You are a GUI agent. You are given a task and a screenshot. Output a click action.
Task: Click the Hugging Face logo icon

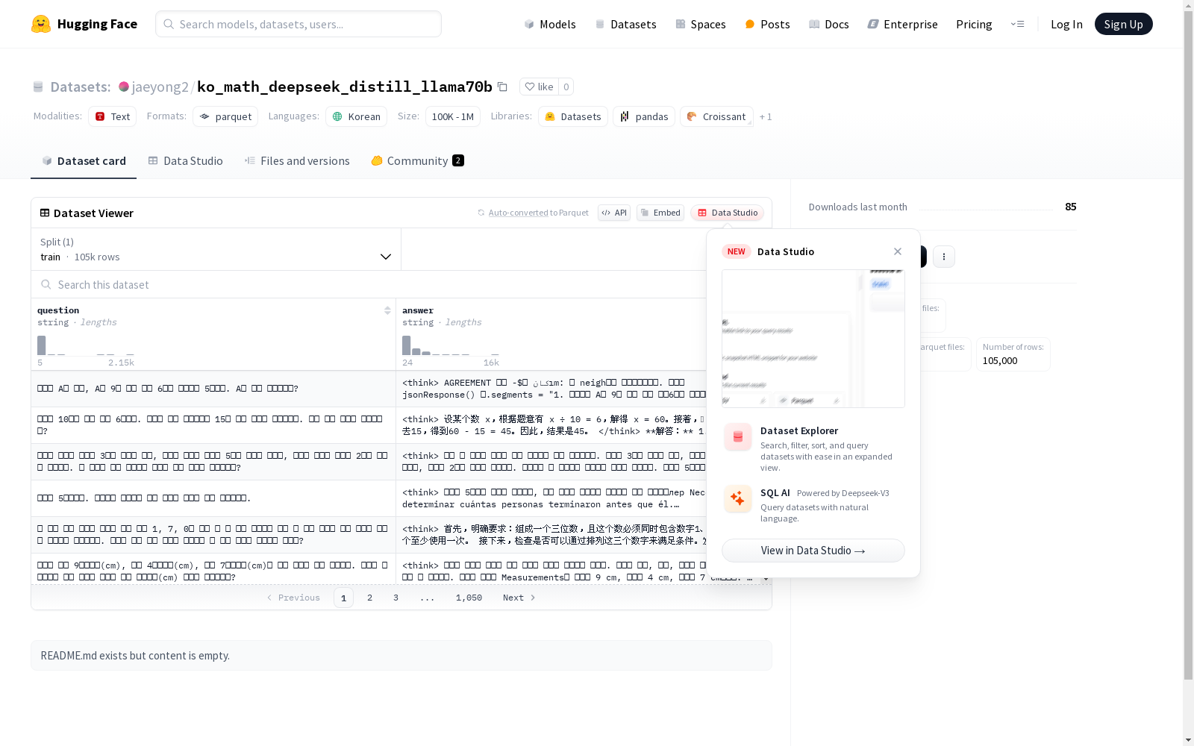[41, 24]
